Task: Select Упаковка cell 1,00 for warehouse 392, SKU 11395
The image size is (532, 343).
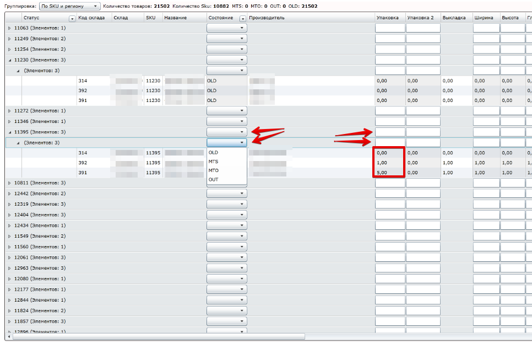Action: (390, 163)
